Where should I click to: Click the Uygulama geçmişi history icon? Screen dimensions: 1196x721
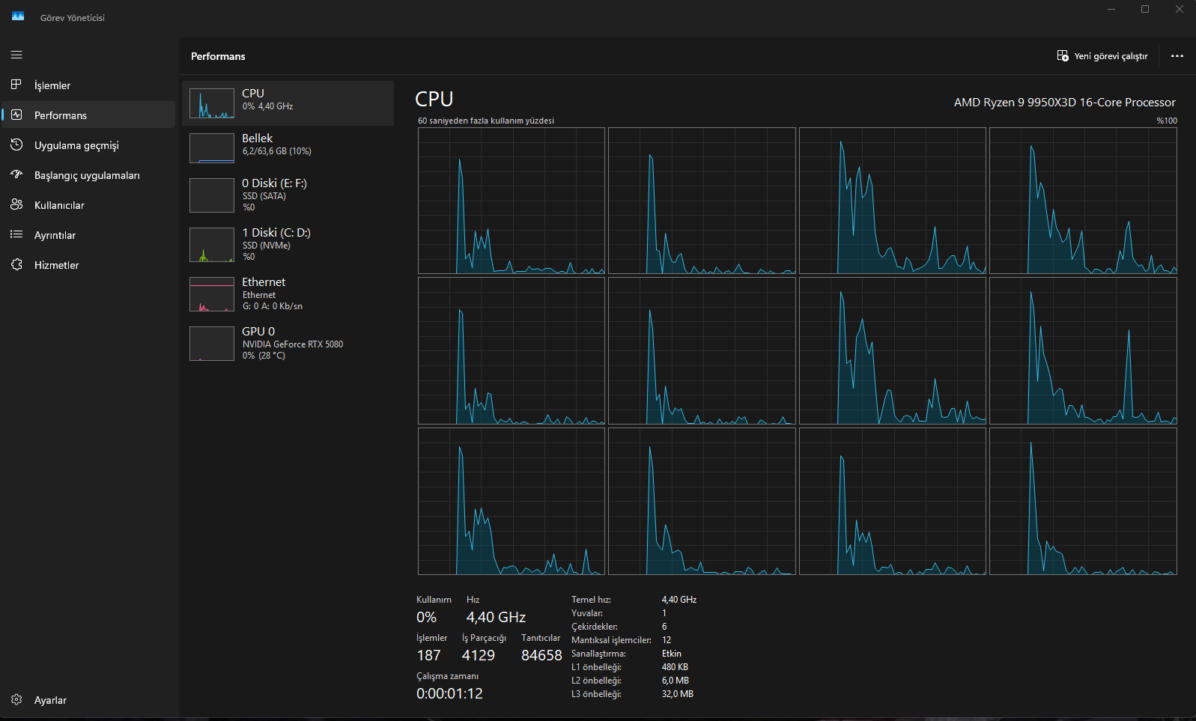(x=16, y=144)
